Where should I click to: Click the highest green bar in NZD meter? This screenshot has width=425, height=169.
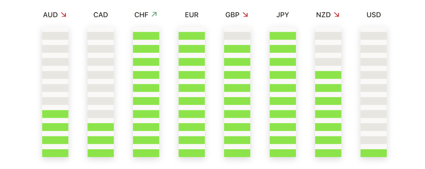click(x=328, y=75)
